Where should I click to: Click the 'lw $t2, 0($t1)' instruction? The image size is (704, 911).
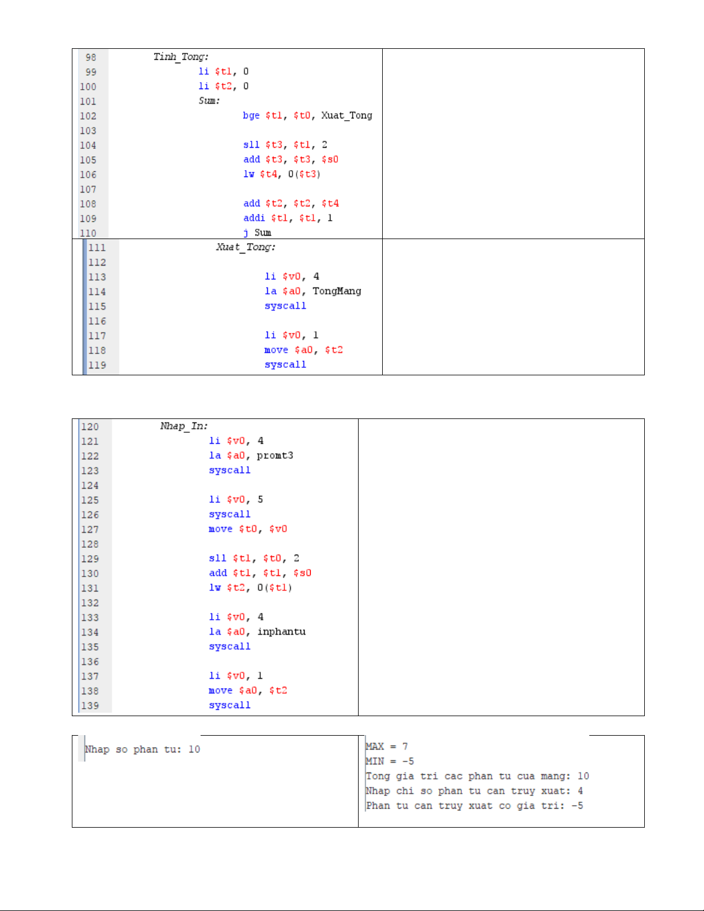point(250,587)
